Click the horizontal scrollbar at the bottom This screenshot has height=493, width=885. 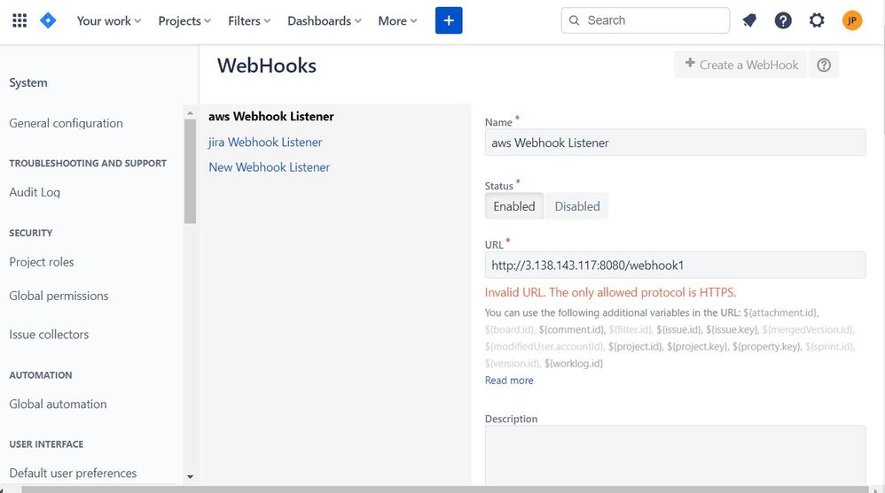[445, 489]
